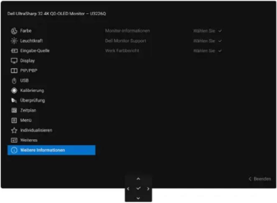Open the Zeitplan menu
Viewport: 277px width, 203px height.
click(28, 110)
